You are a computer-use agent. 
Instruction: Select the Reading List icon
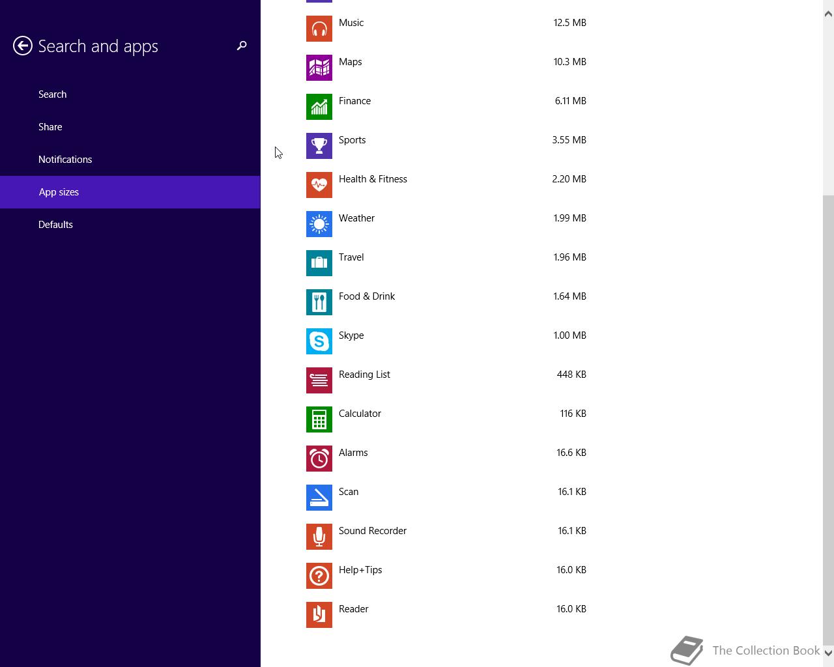(x=319, y=380)
